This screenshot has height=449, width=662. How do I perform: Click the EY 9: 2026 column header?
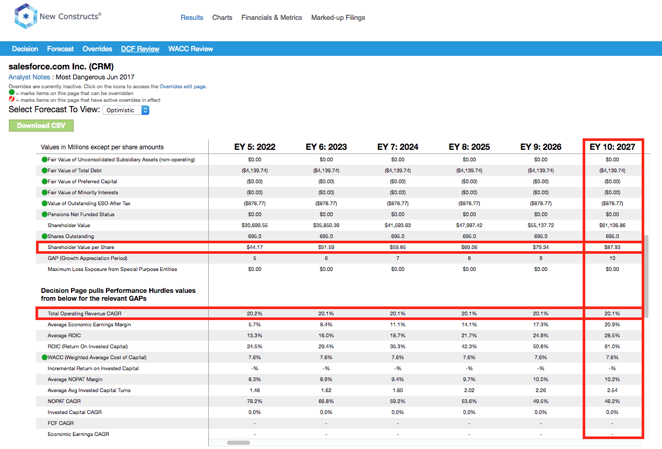(541, 147)
